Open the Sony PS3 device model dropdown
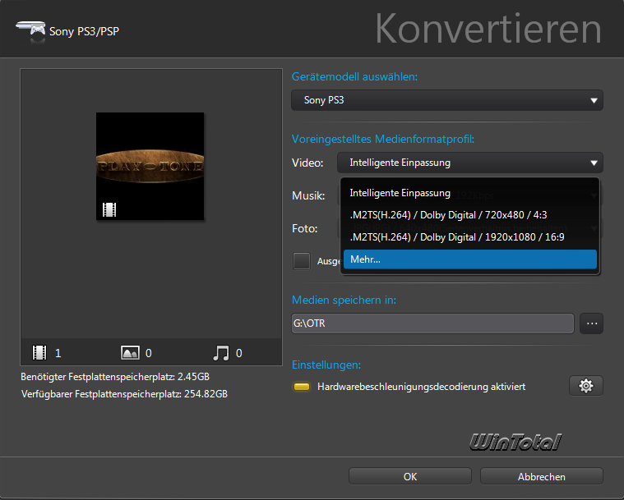Screen dimensions: 624x500 click(x=447, y=100)
